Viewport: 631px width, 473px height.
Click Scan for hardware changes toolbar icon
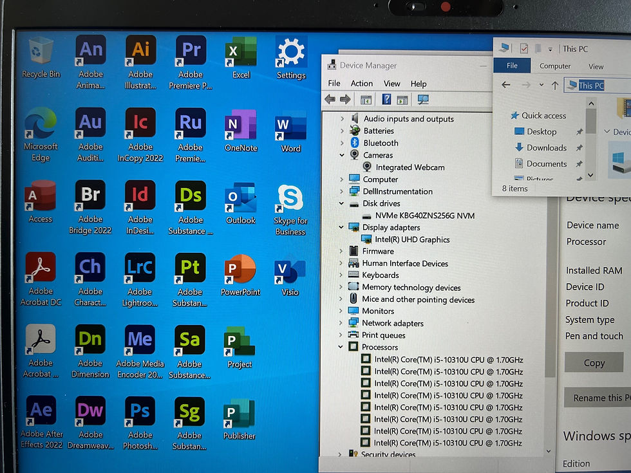[x=423, y=99]
